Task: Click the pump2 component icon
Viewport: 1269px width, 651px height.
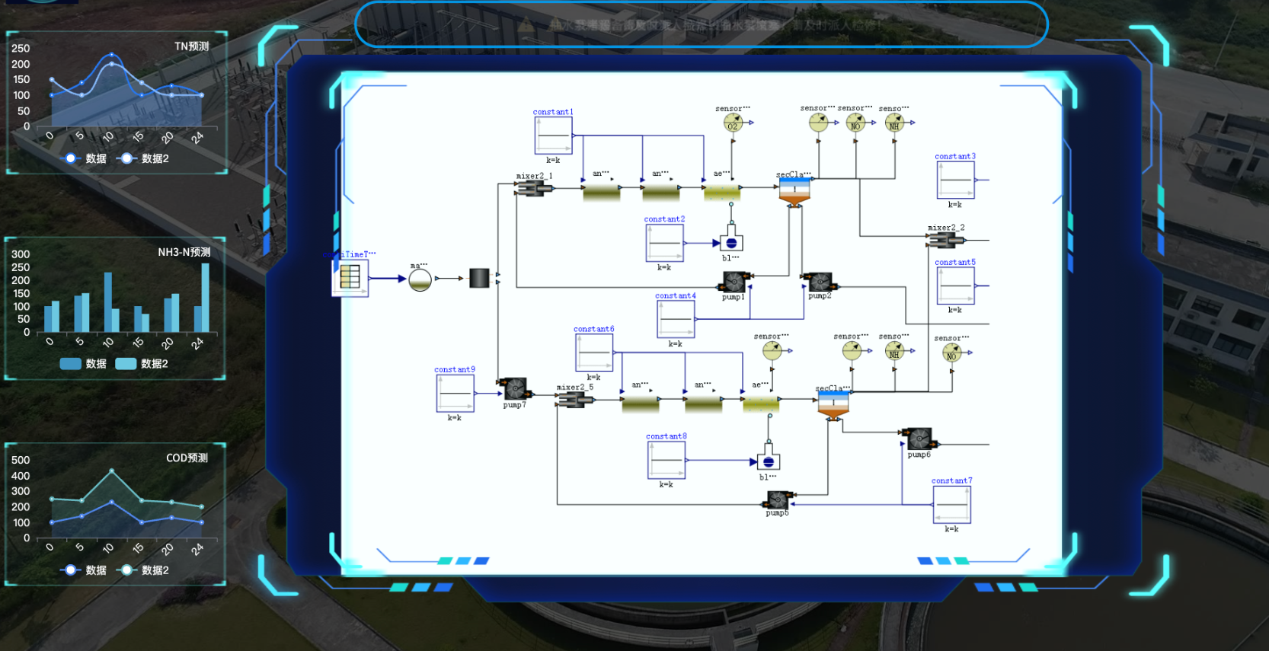Action: (820, 282)
